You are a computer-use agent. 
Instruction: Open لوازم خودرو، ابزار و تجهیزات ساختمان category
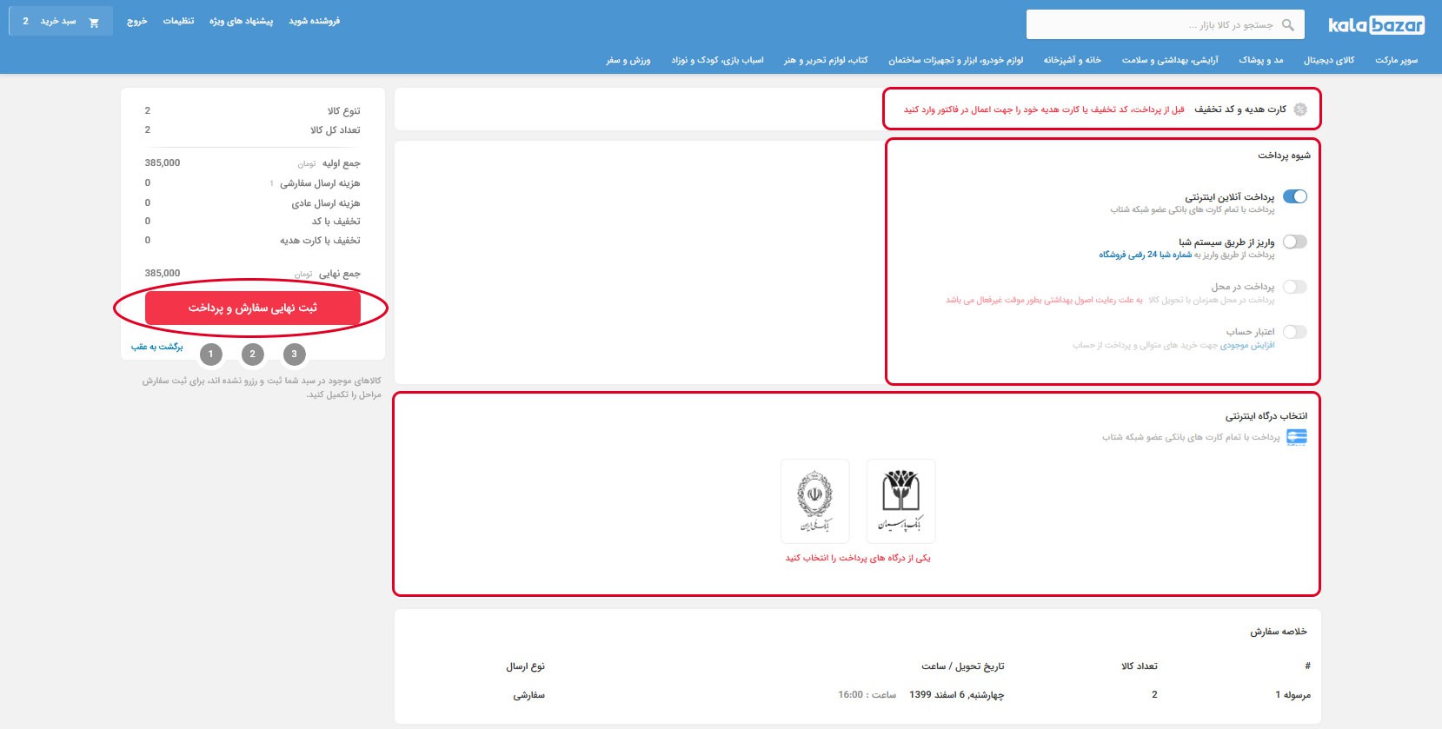(956, 60)
